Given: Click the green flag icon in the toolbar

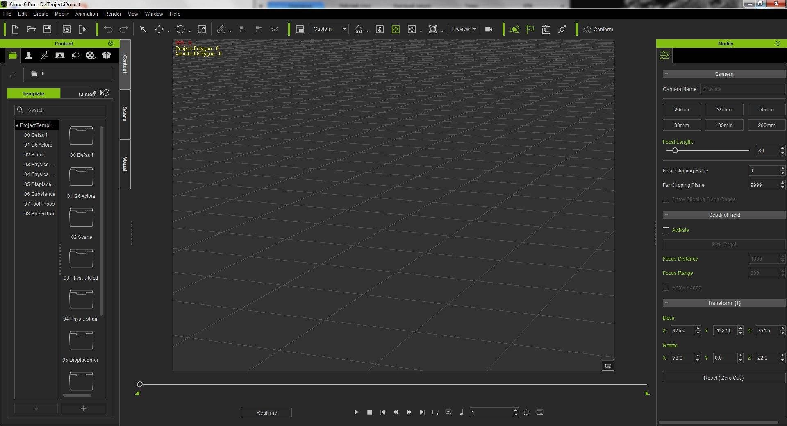Looking at the screenshot, I should pyautogui.click(x=530, y=29).
